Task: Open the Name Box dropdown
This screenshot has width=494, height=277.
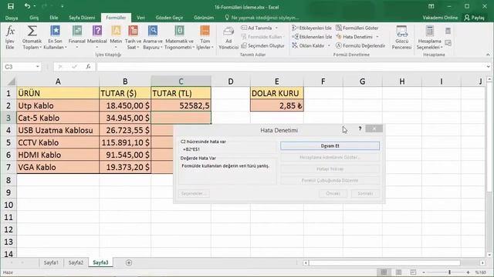Action: pos(38,67)
